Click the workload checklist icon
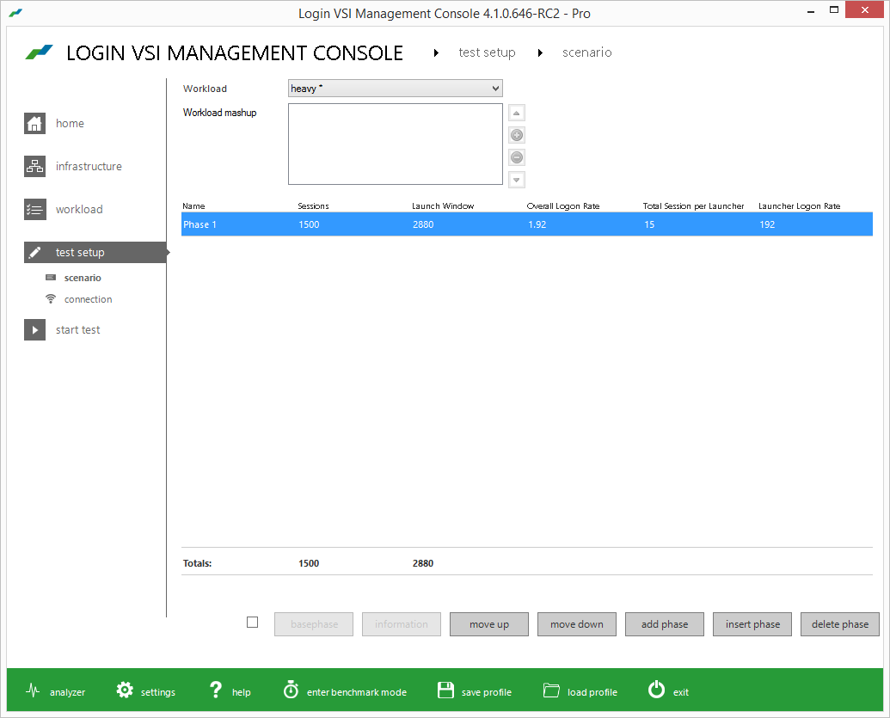This screenshot has height=718, width=890. 34,210
